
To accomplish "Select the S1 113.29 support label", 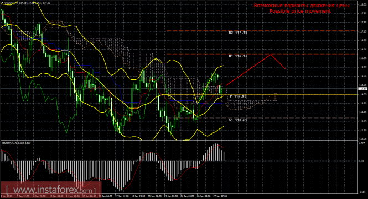I will pyautogui.click(x=238, y=120).
